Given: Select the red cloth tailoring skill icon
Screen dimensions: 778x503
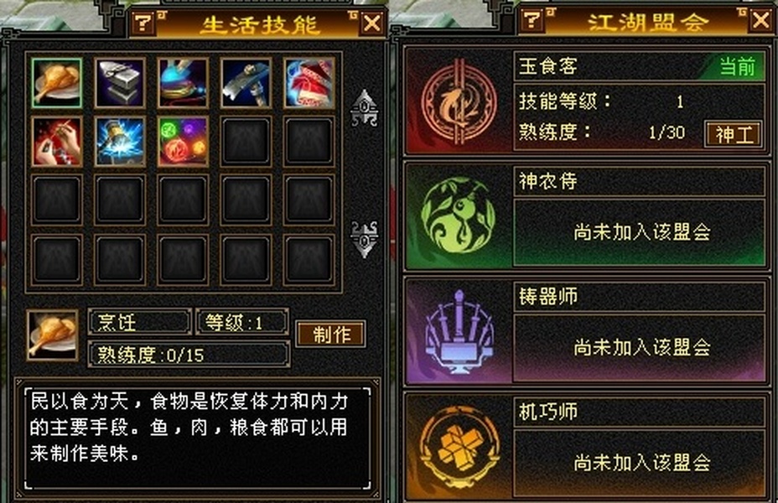Looking at the screenshot, I should pos(309,83).
